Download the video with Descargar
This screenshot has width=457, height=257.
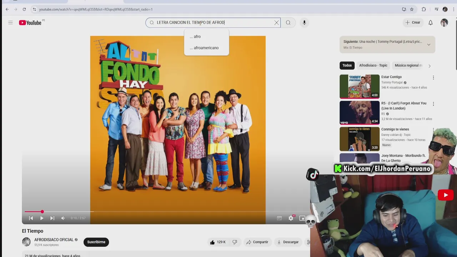click(288, 242)
